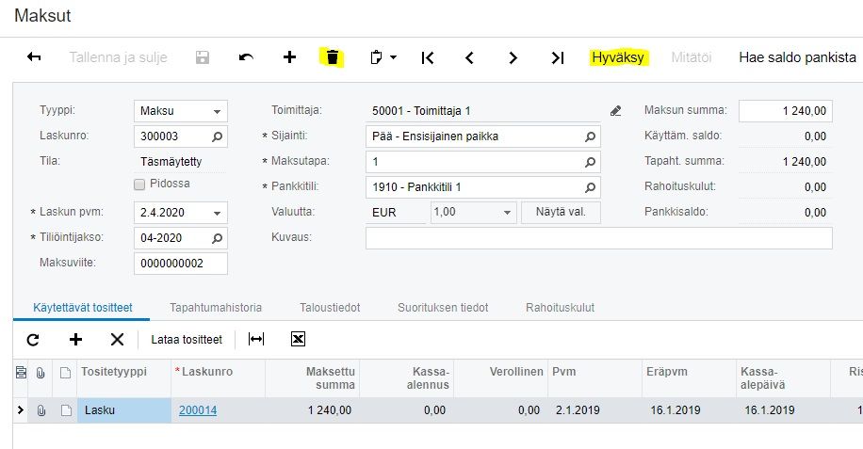Delete the grid row with the X icon

tap(117, 340)
